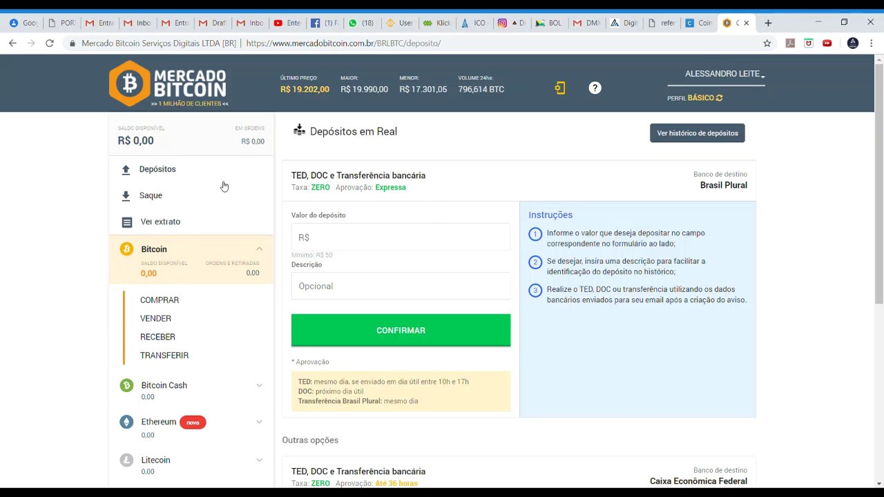Click the PERFIL BÁSICO label
884x497 pixels.
(x=691, y=98)
